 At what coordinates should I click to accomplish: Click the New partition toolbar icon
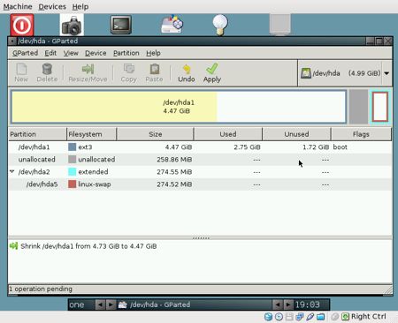[x=21, y=72]
